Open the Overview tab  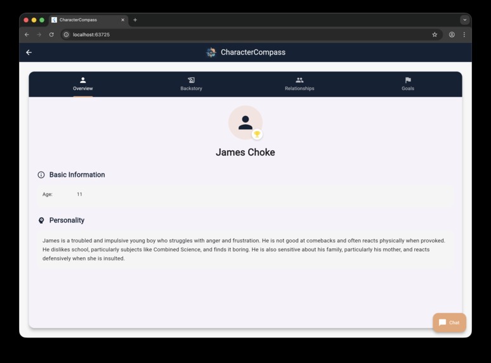coord(83,84)
